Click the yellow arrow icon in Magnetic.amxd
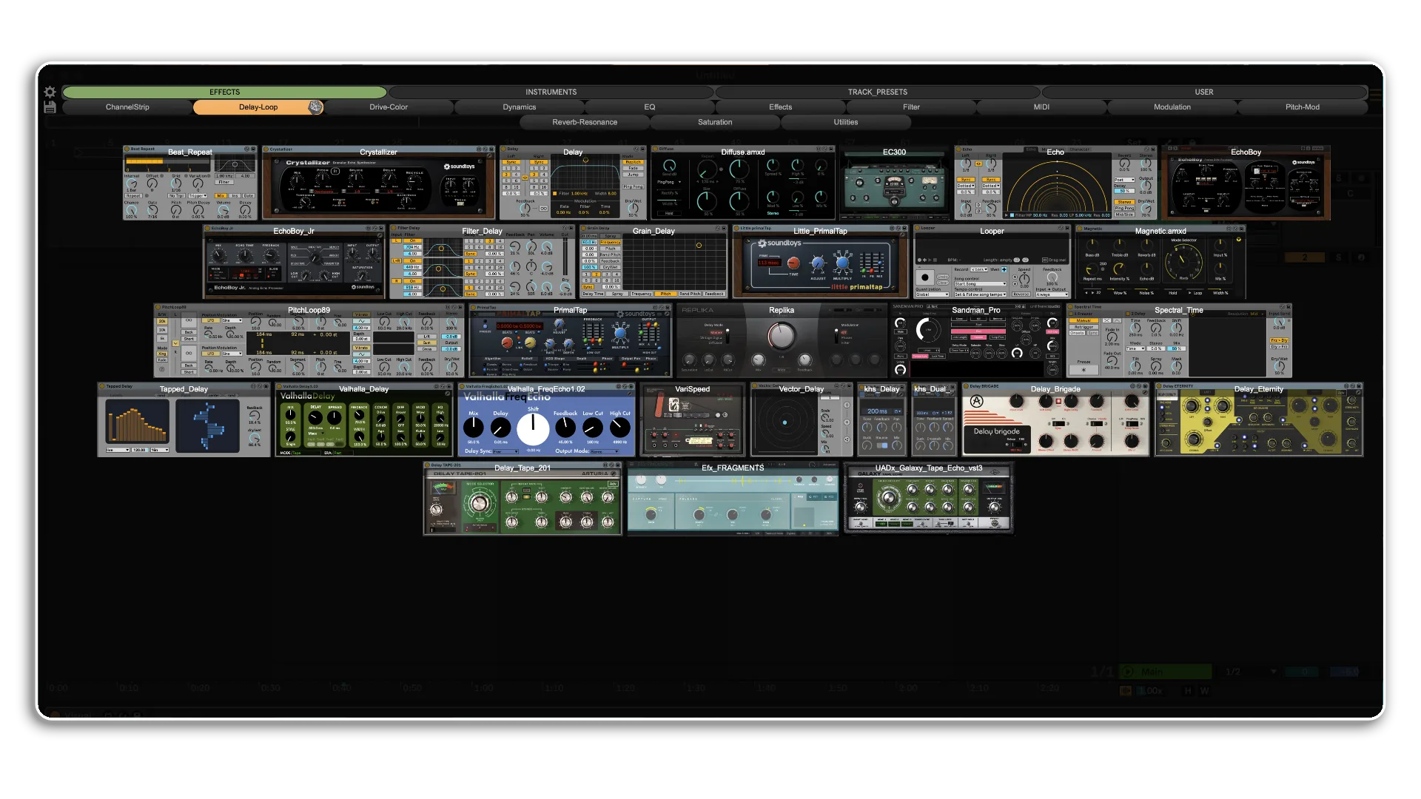Image resolution: width=1421 pixels, height=799 pixels. tap(1238, 240)
